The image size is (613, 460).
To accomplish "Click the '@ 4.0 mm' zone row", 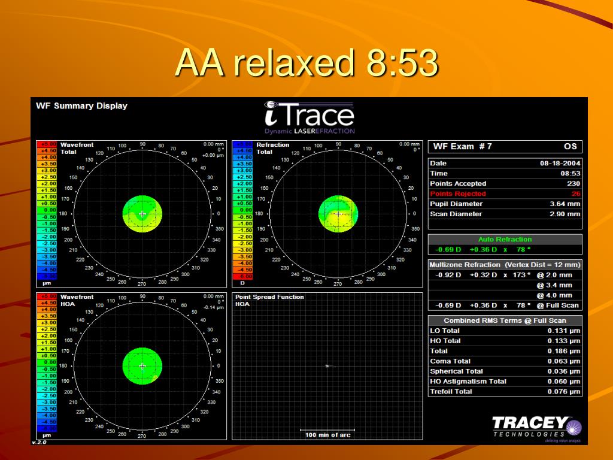I will pos(505,295).
